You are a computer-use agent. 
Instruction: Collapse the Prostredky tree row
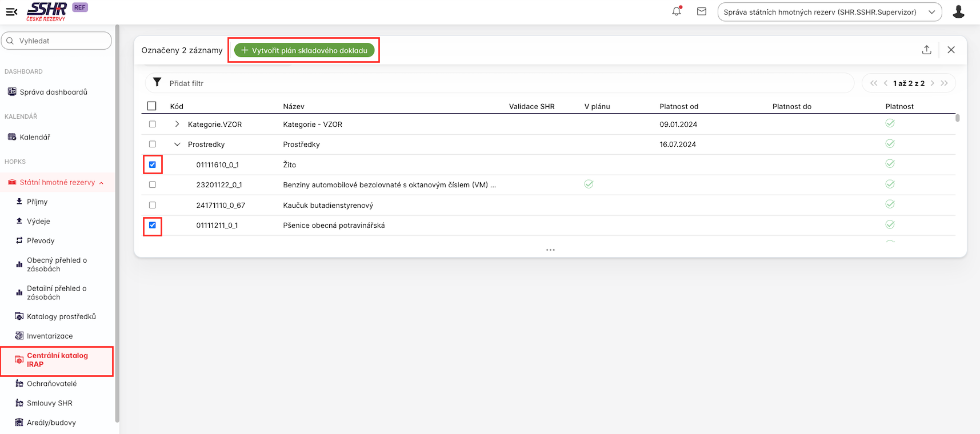click(177, 144)
